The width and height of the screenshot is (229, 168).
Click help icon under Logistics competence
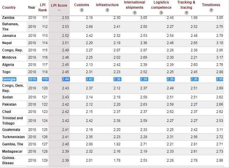(161, 13)
